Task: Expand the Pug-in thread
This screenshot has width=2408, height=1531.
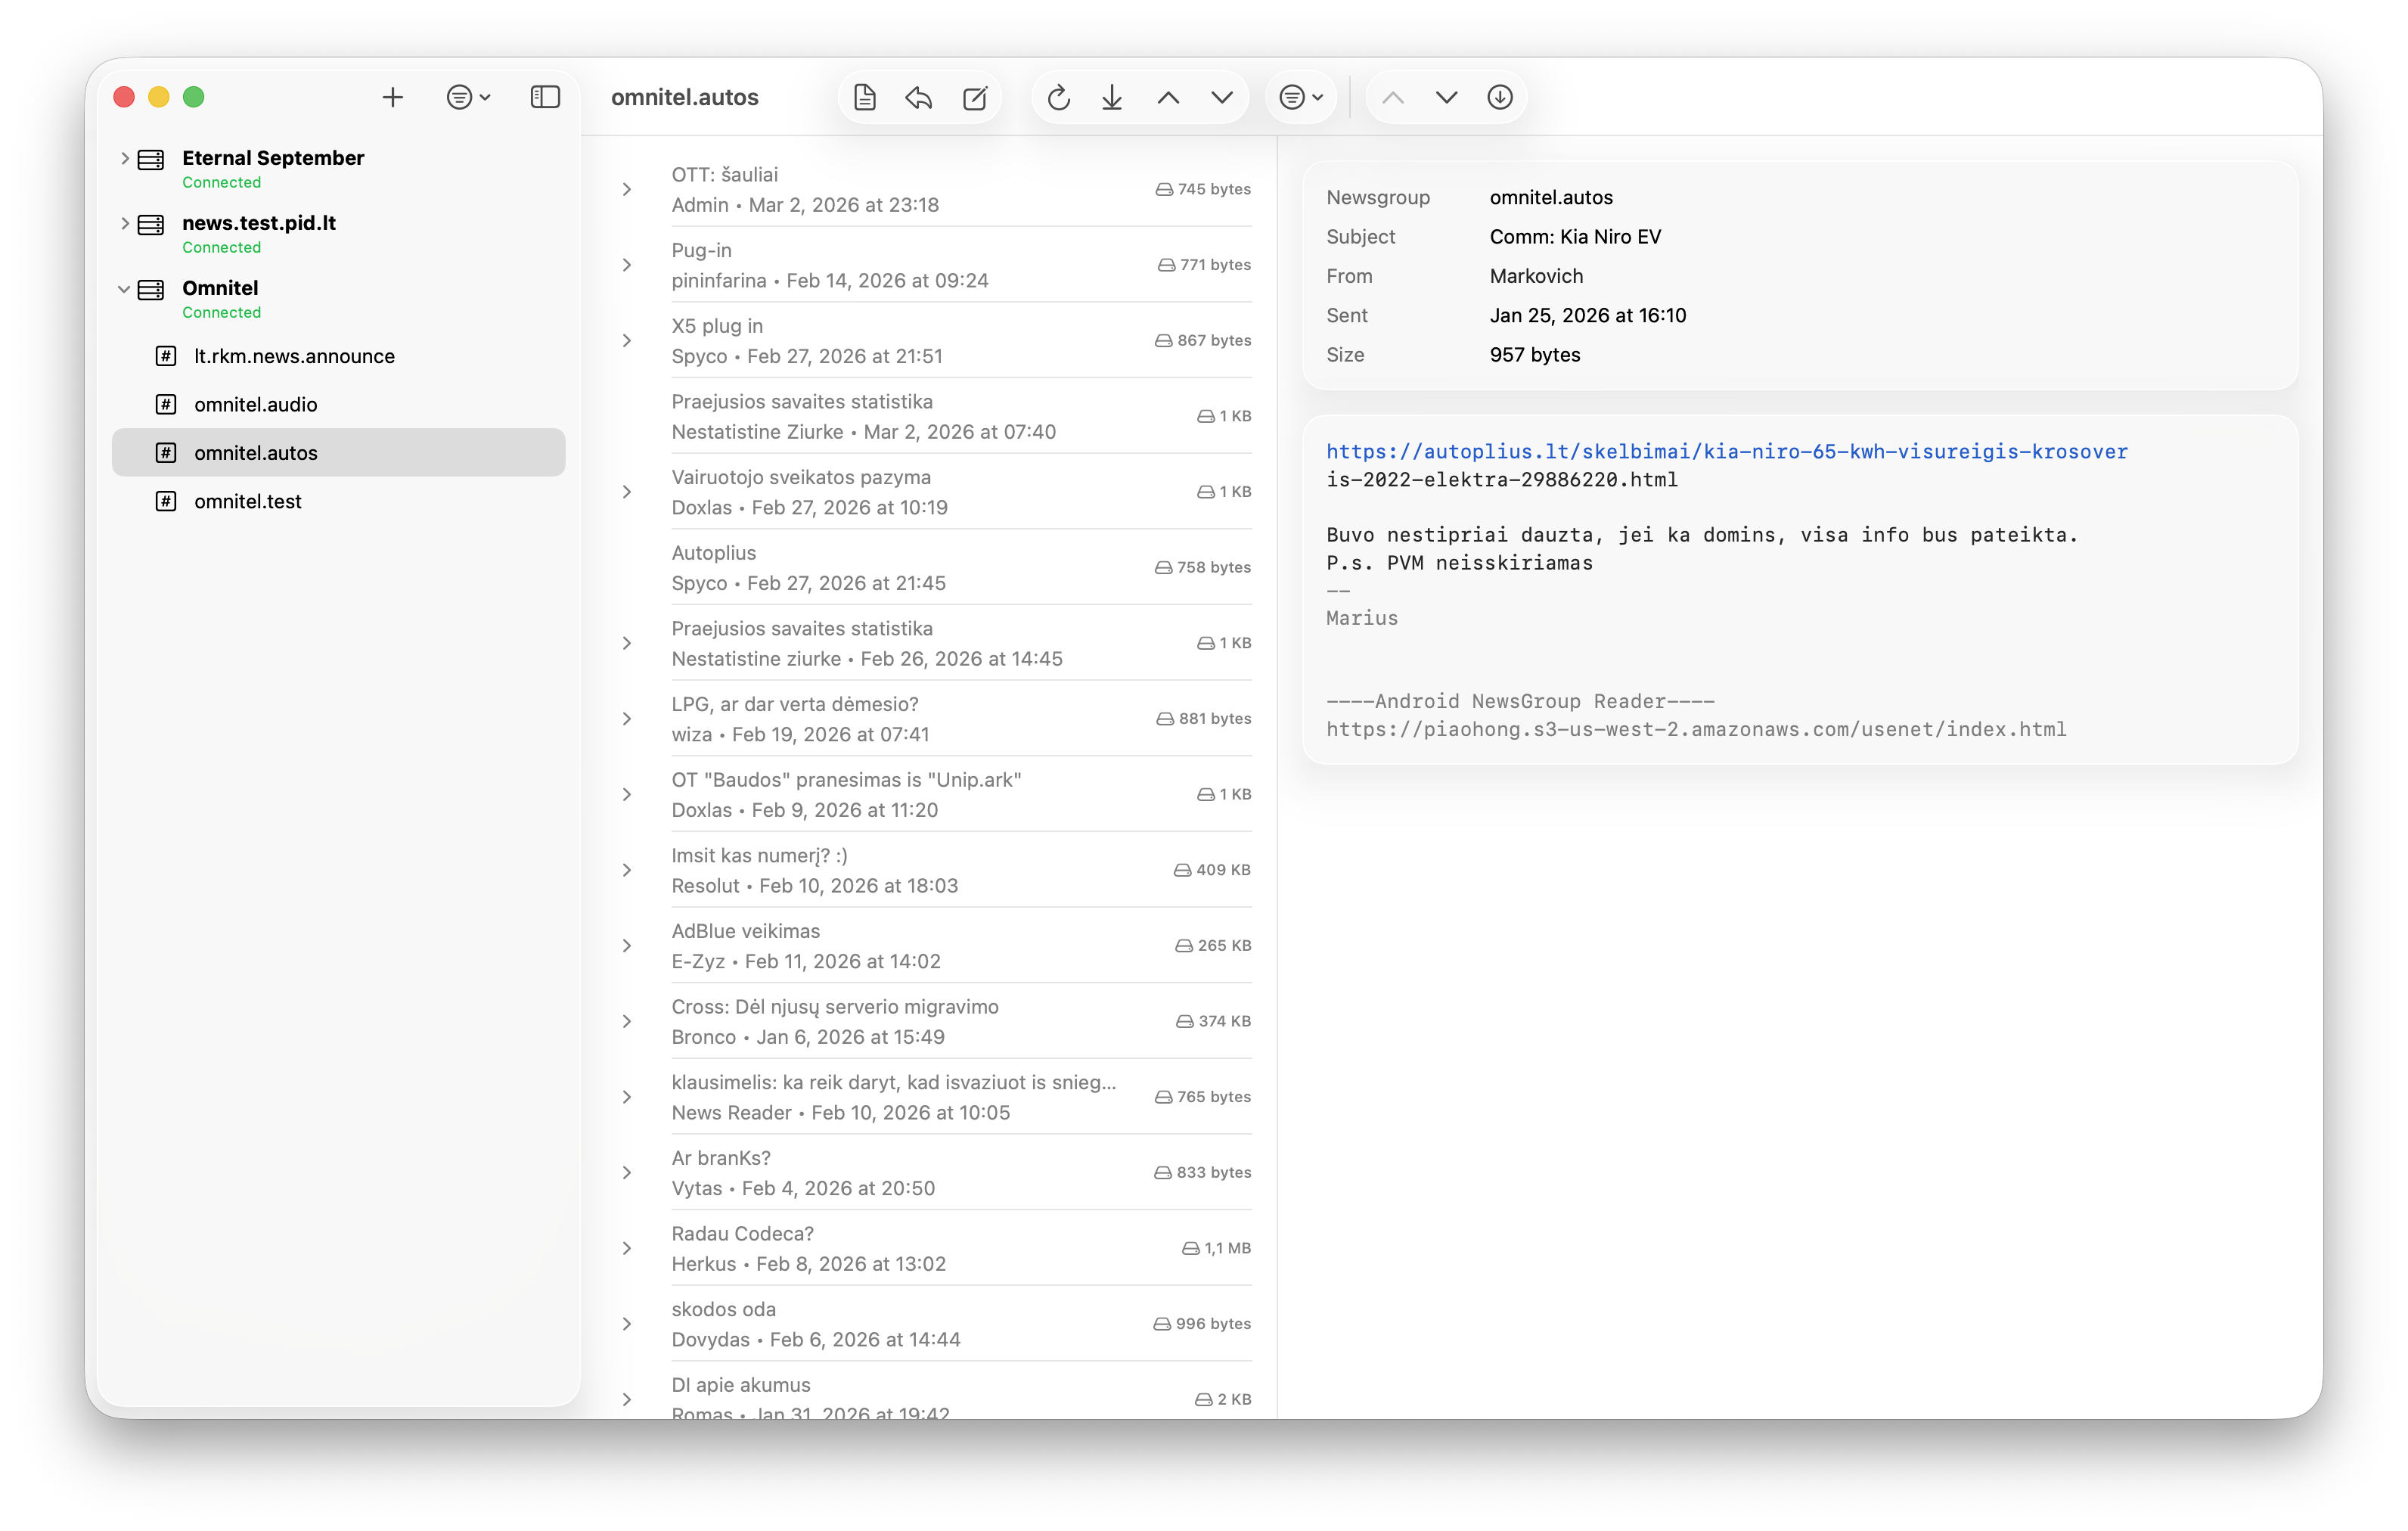Action: click(627, 265)
